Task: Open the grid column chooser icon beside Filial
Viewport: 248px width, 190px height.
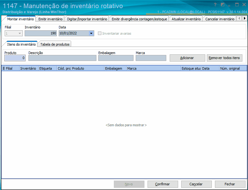Action: tap(3, 68)
